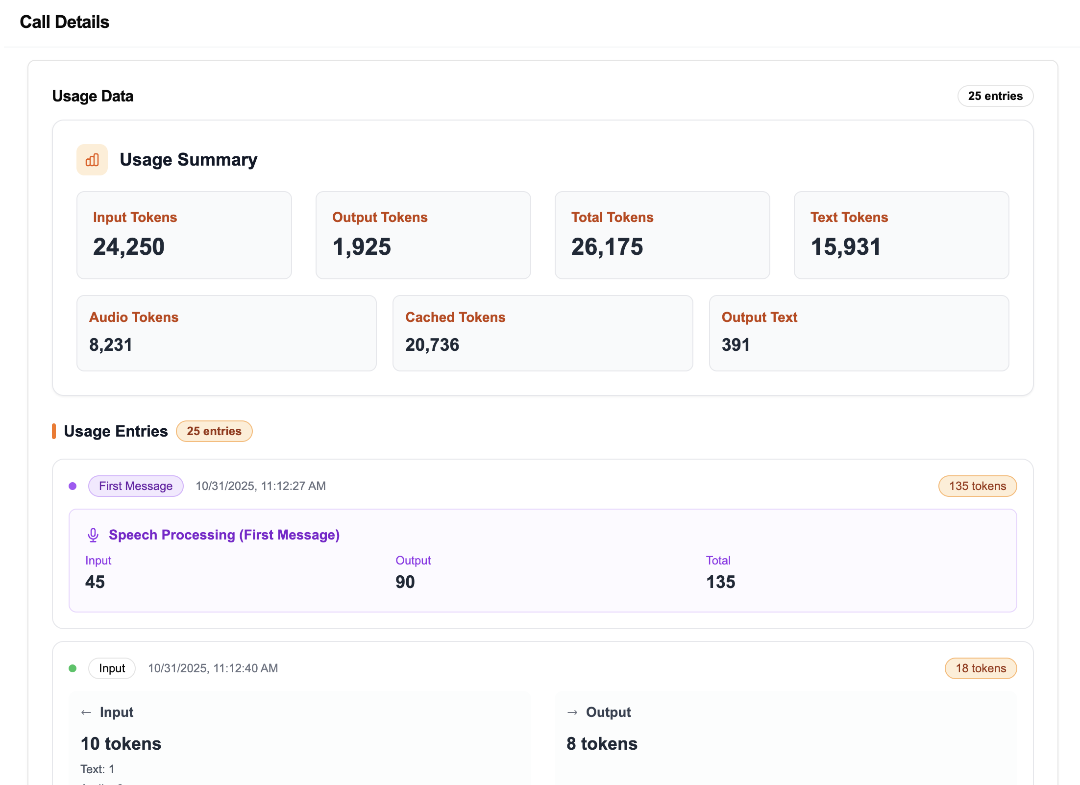Image resolution: width=1080 pixels, height=785 pixels.
Task: Click the bar chart icon beside Usage Summary
Action: tap(92, 159)
